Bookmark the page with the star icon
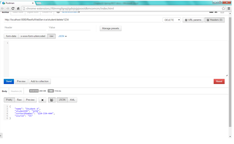Screen dimensions: 234x144 [223, 8]
